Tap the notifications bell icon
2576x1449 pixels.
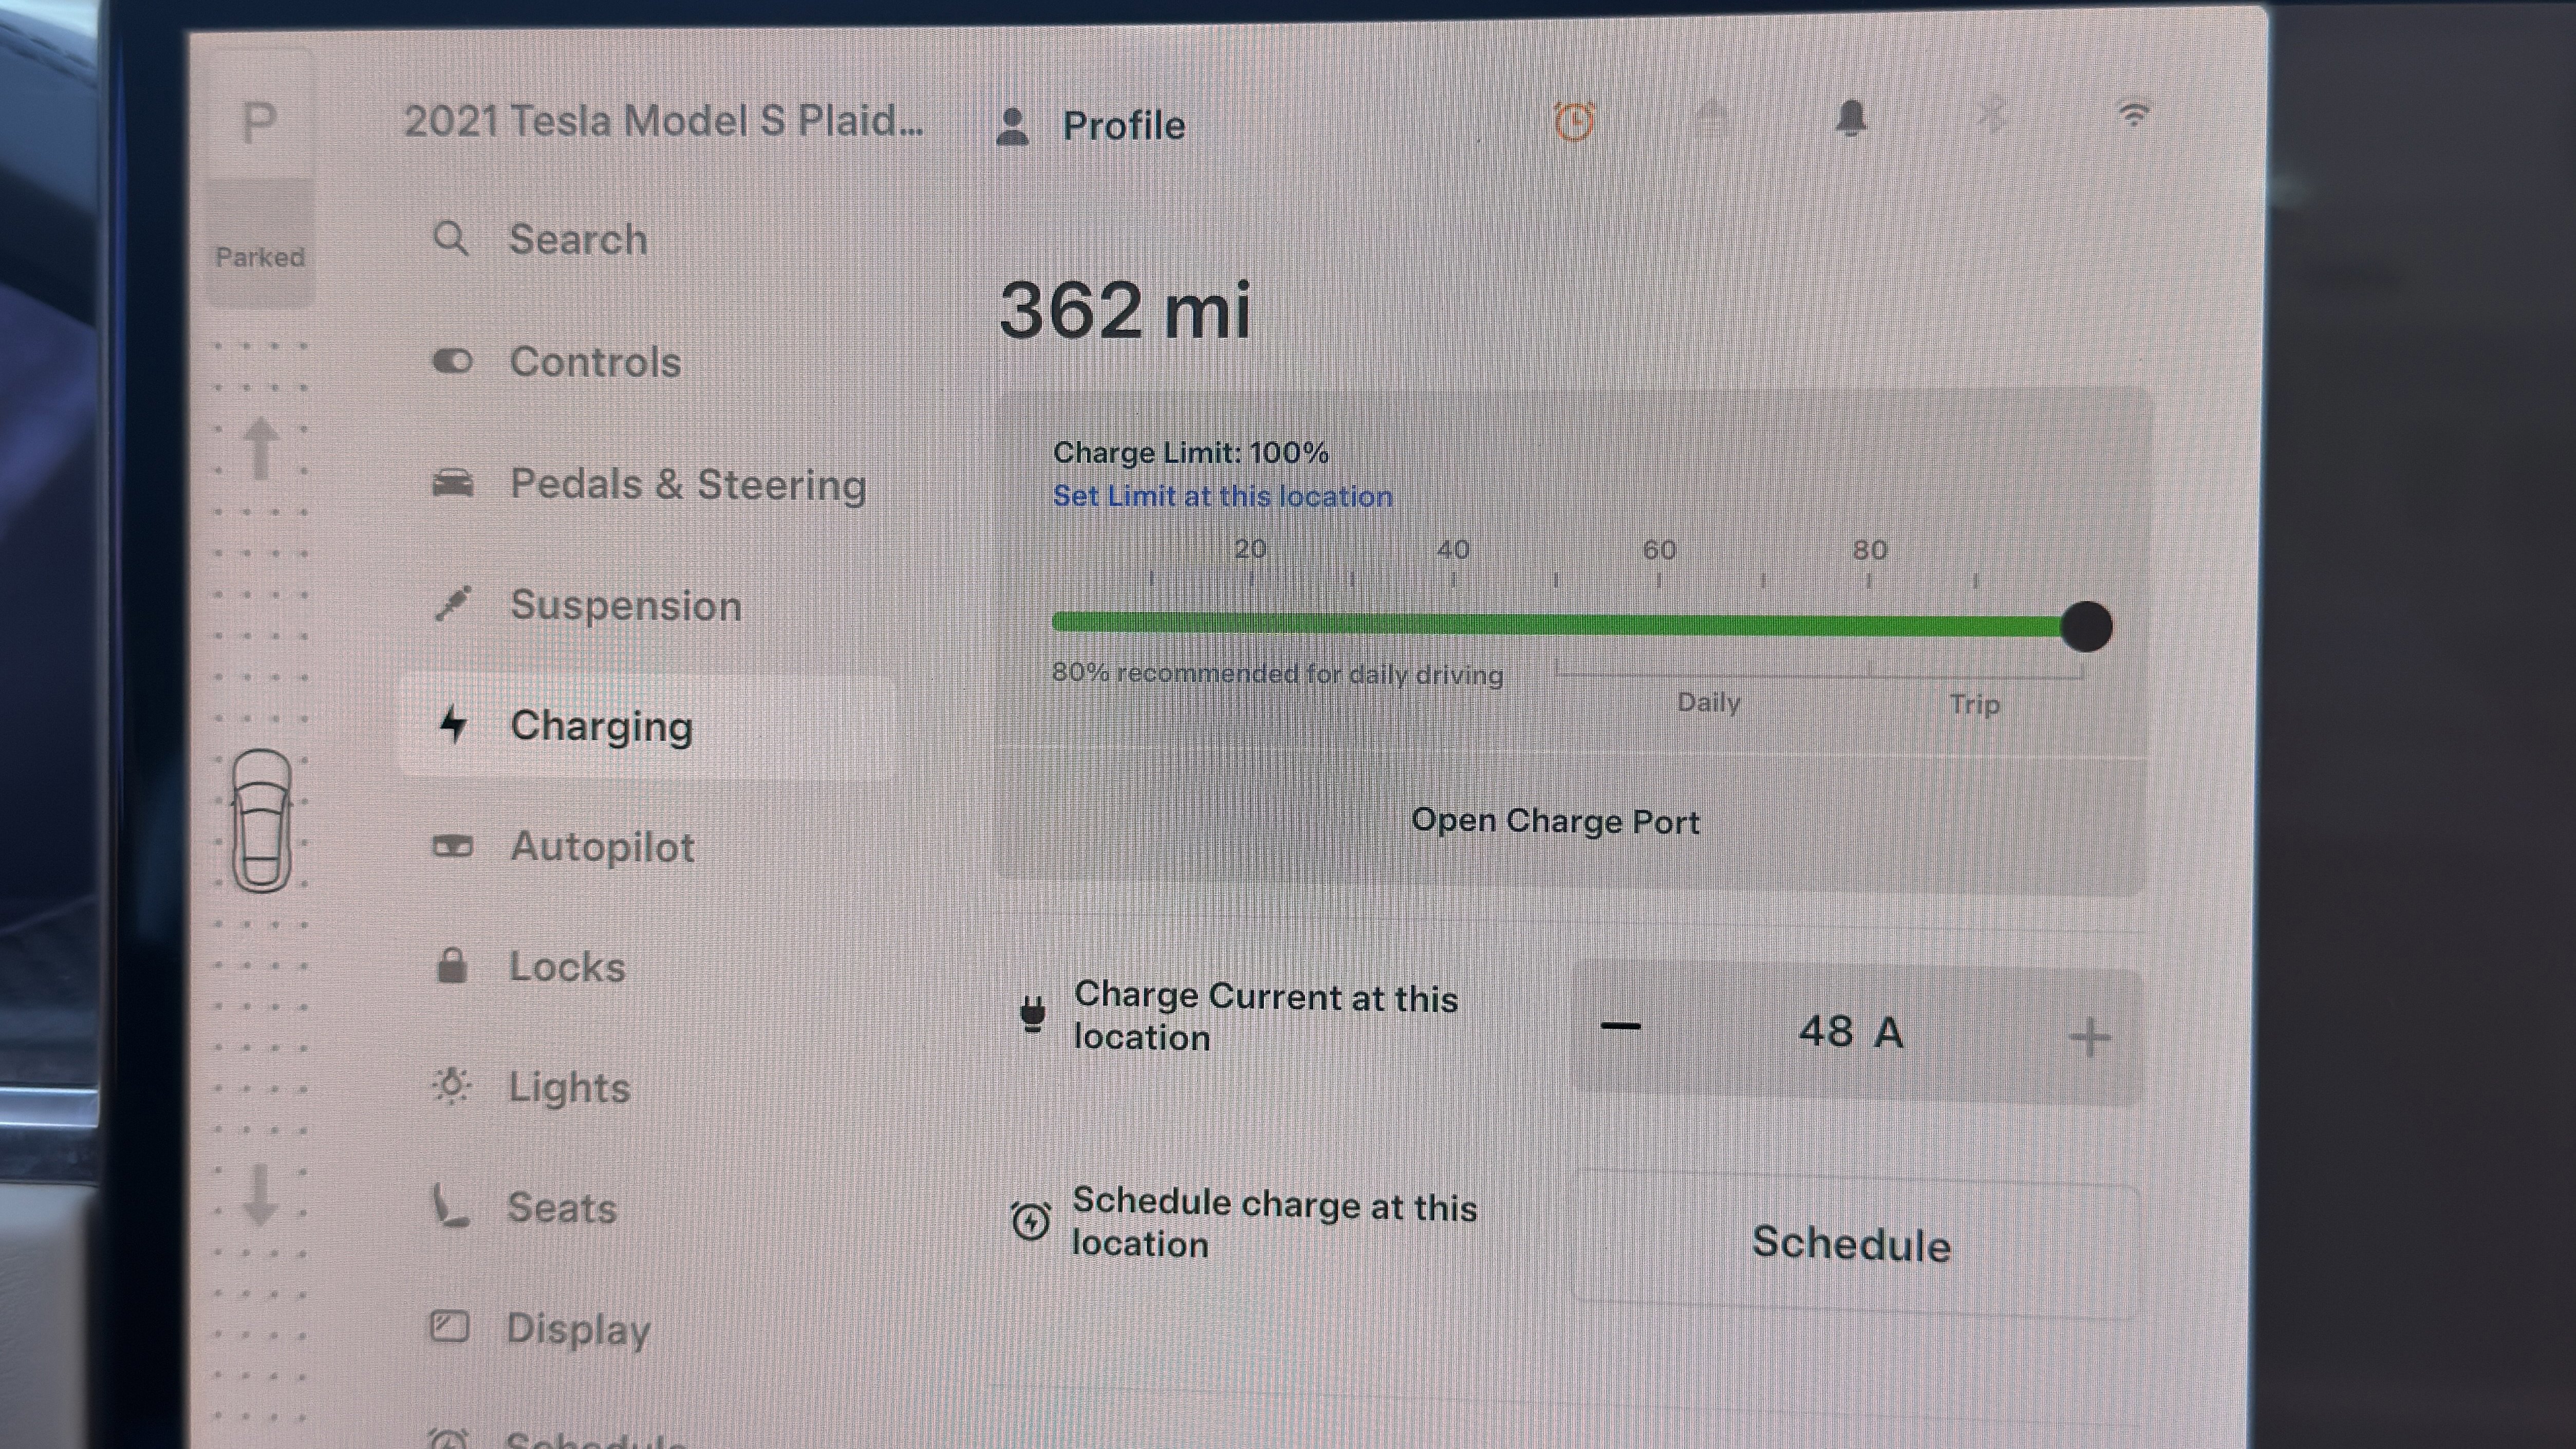pyautogui.click(x=1853, y=118)
